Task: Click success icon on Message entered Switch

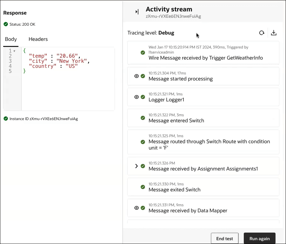Action: pyautogui.click(x=143, y=118)
